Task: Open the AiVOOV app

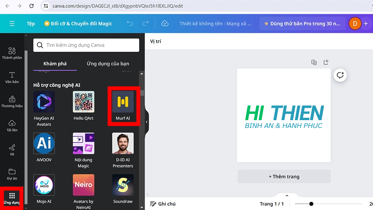Action: click(x=44, y=143)
